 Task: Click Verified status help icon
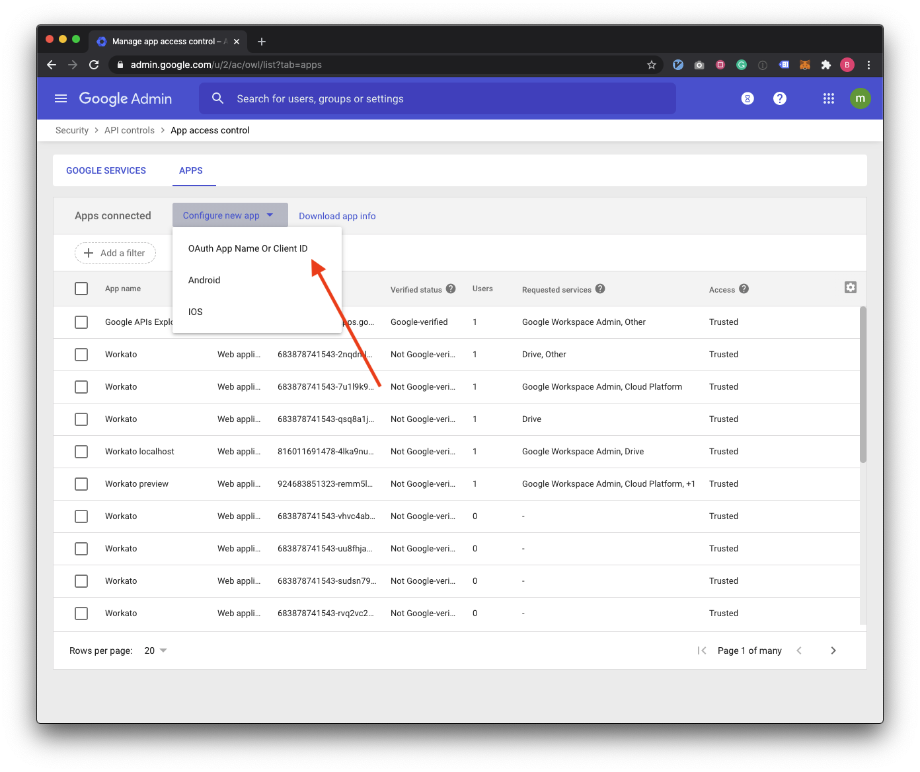(x=451, y=289)
